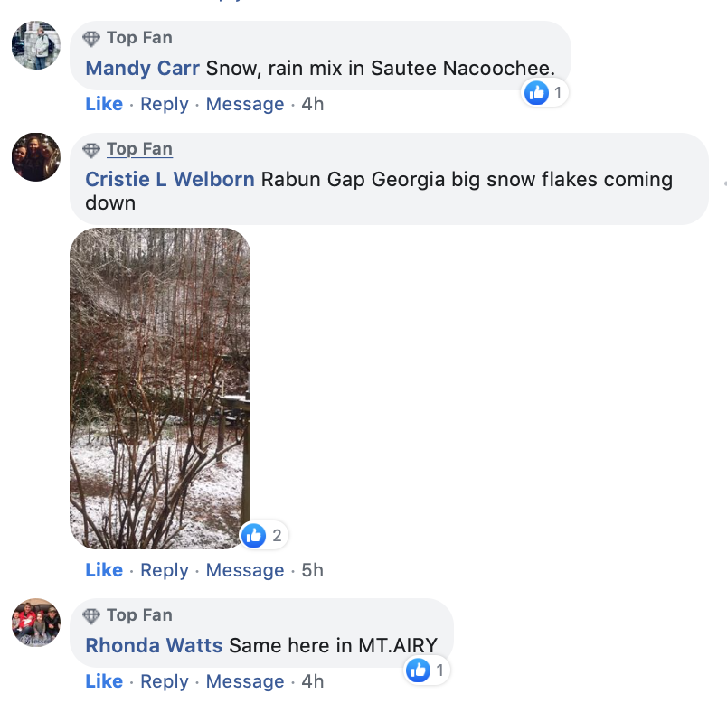Open the snowy woods photo thumbnail
The image size is (727, 703).
point(160,389)
